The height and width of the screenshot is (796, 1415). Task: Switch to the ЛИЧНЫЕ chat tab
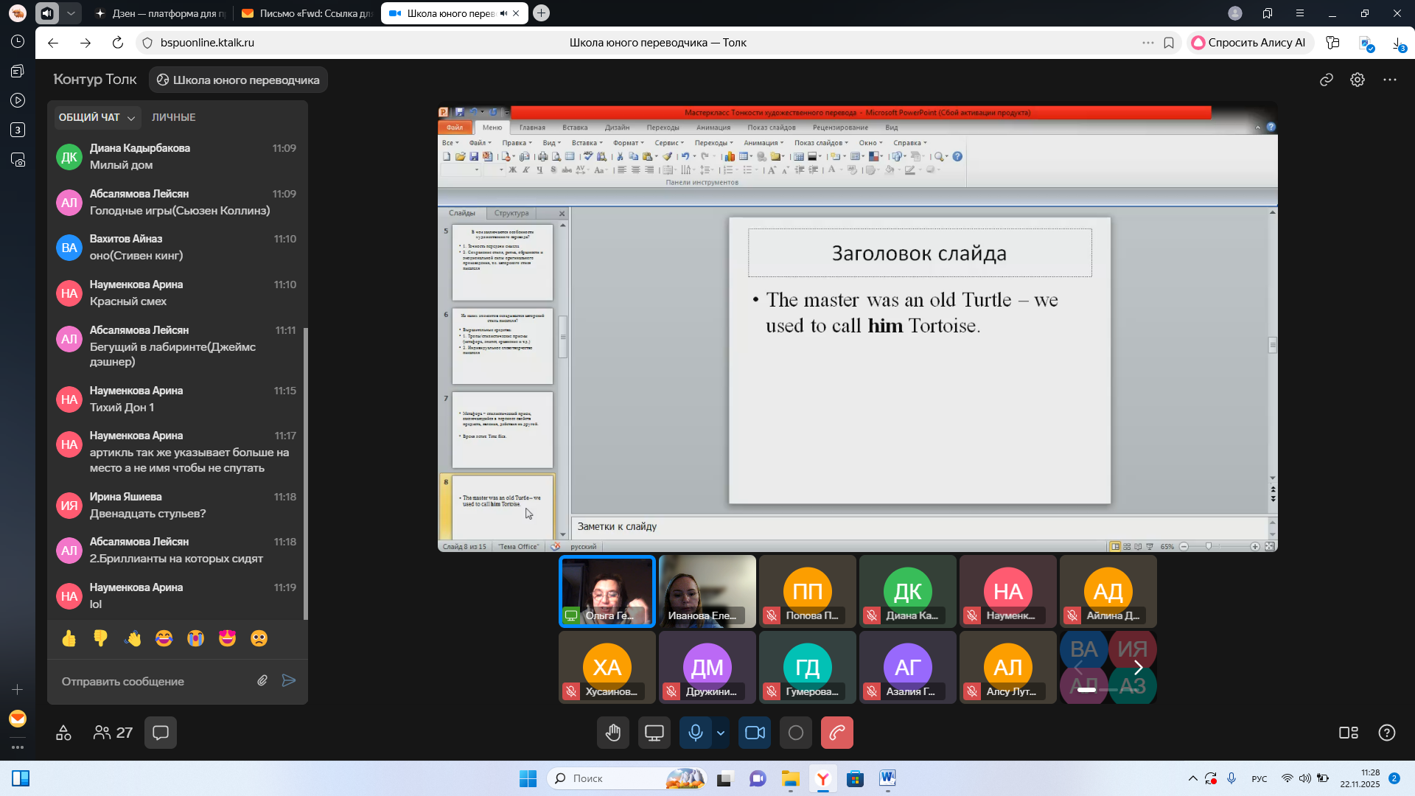click(x=173, y=117)
